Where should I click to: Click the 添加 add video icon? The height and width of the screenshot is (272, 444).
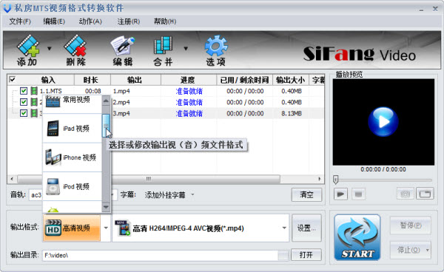28,50
